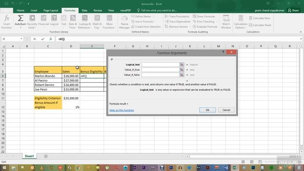Toggle Show Formulas
The width and height of the screenshot is (304, 171).
point(204,17)
